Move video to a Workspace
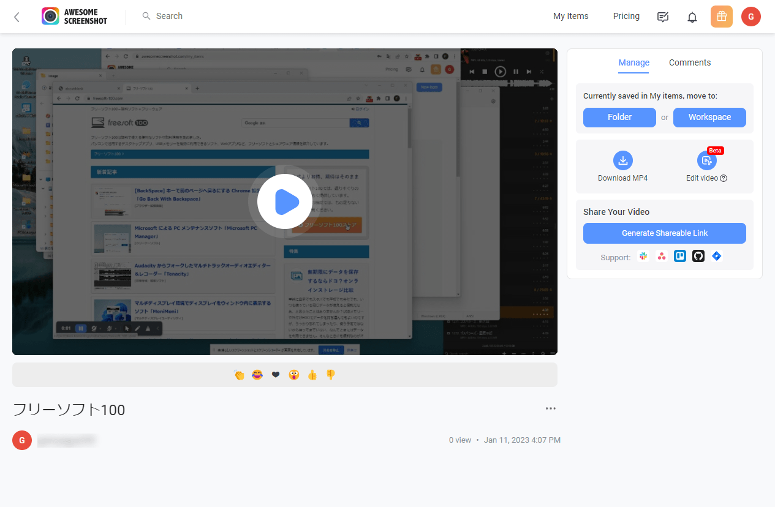This screenshot has height=507, width=775. (x=709, y=117)
